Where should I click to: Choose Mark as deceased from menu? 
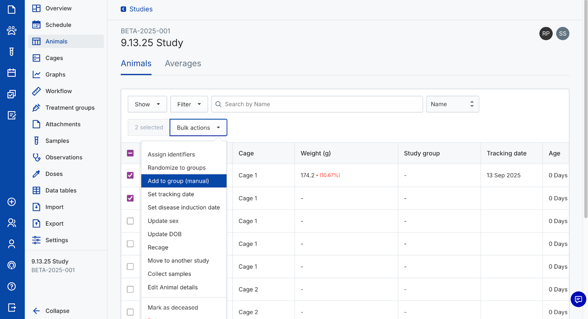pyautogui.click(x=173, y=308)
